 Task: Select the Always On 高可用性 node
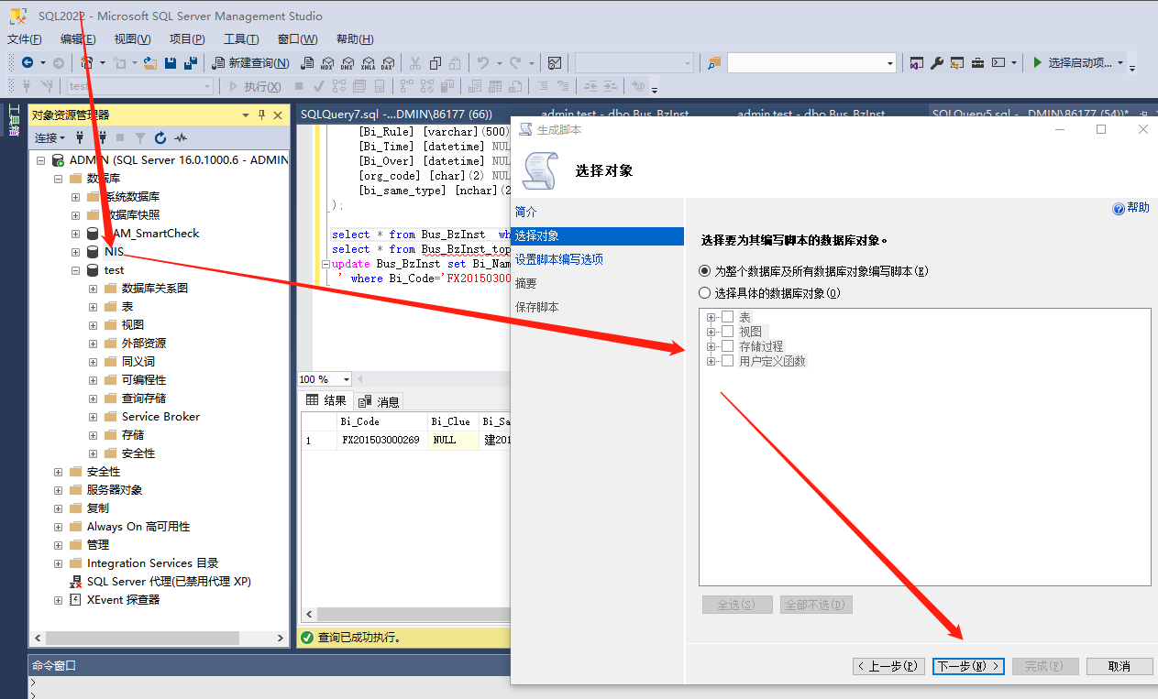(138, 527)
